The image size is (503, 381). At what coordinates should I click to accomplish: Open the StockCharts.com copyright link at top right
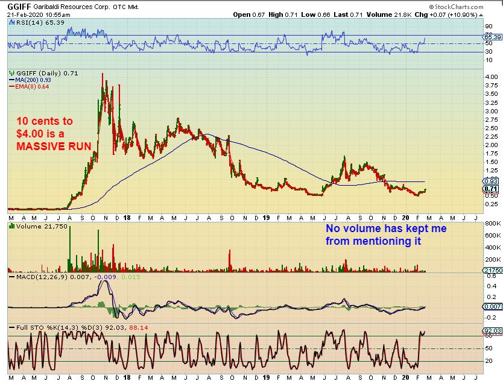pos(456,7)
